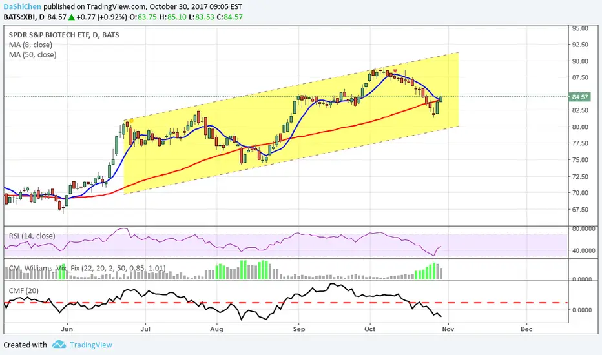
Task: Click the 90.00 price axis label
Action: [x=580, y=61]
